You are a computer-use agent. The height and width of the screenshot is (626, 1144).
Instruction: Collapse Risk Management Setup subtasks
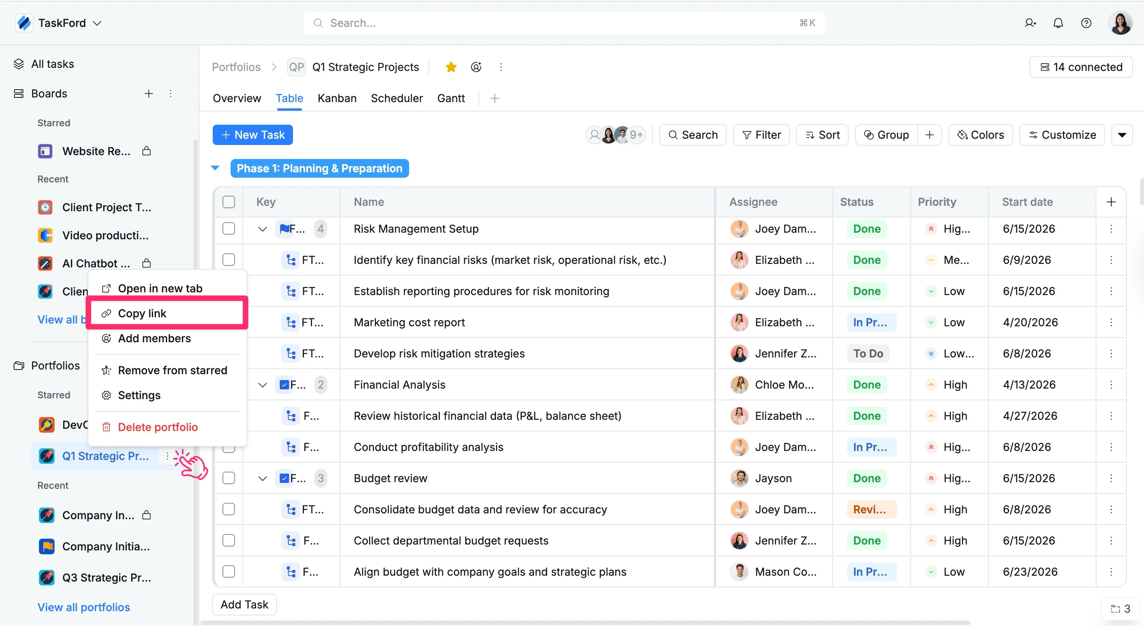point(263,229)
